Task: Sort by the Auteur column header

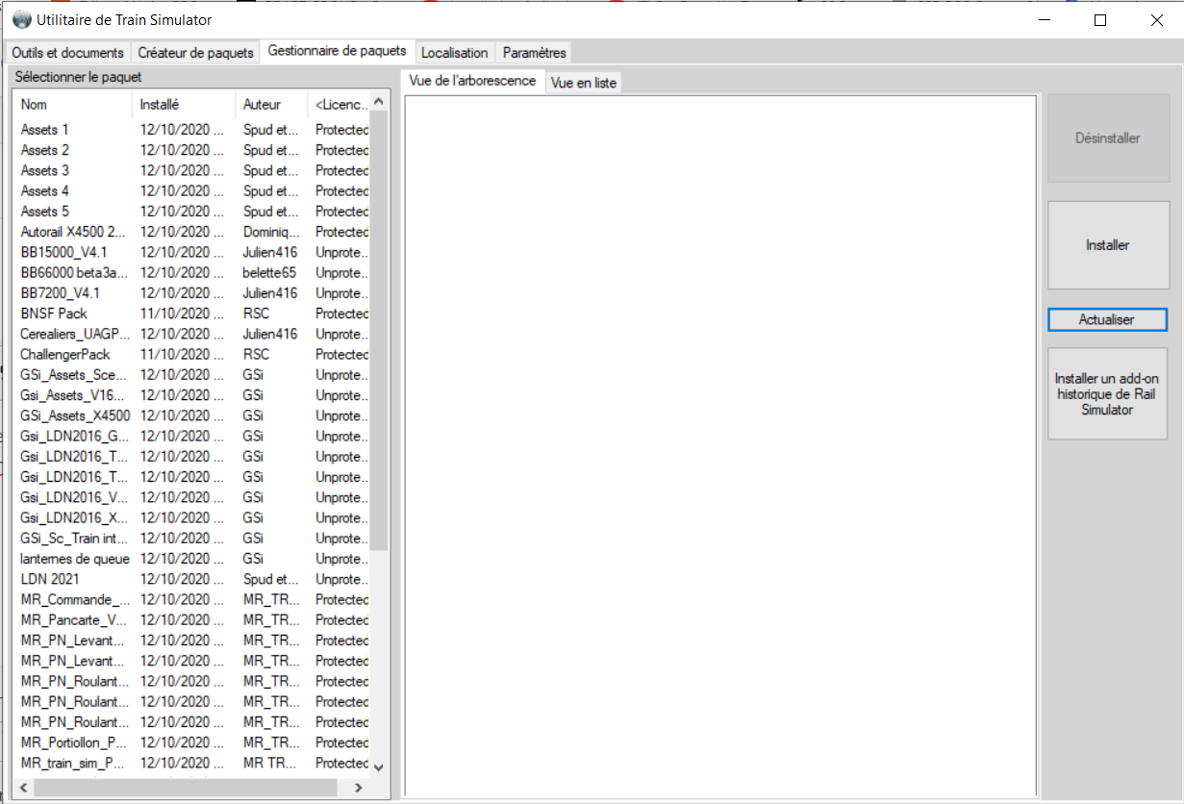Action: point(272,105)
